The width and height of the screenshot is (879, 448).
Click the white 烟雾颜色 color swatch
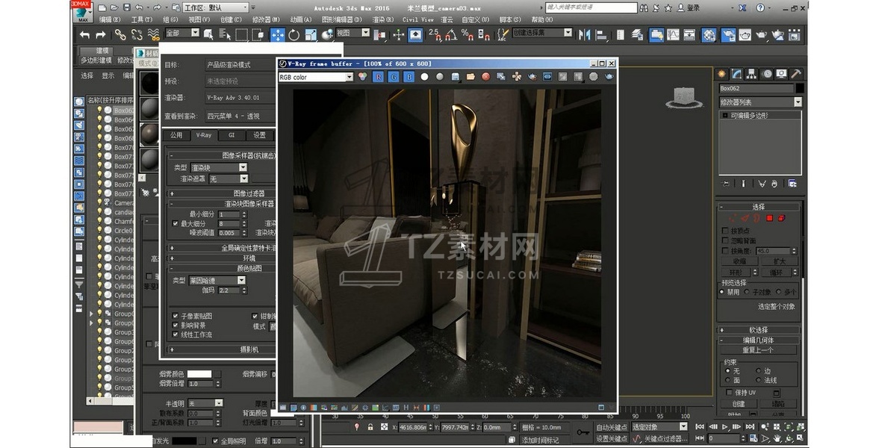tap(199, 374)
